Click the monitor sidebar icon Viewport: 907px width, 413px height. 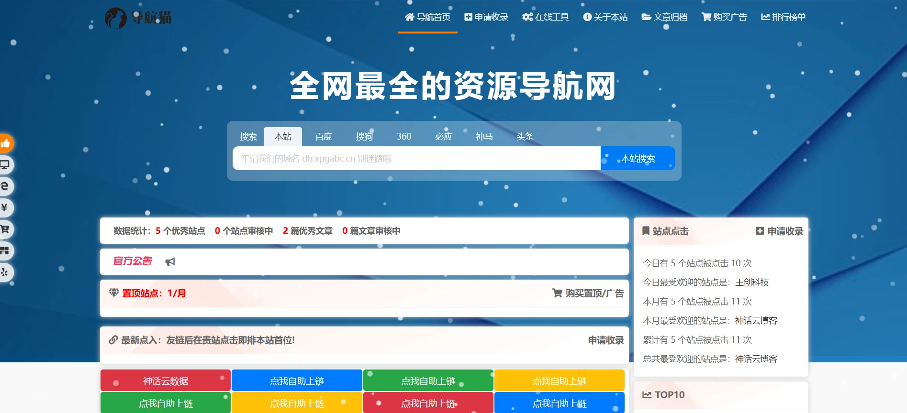pyautogui.click(x=5, y=164)
